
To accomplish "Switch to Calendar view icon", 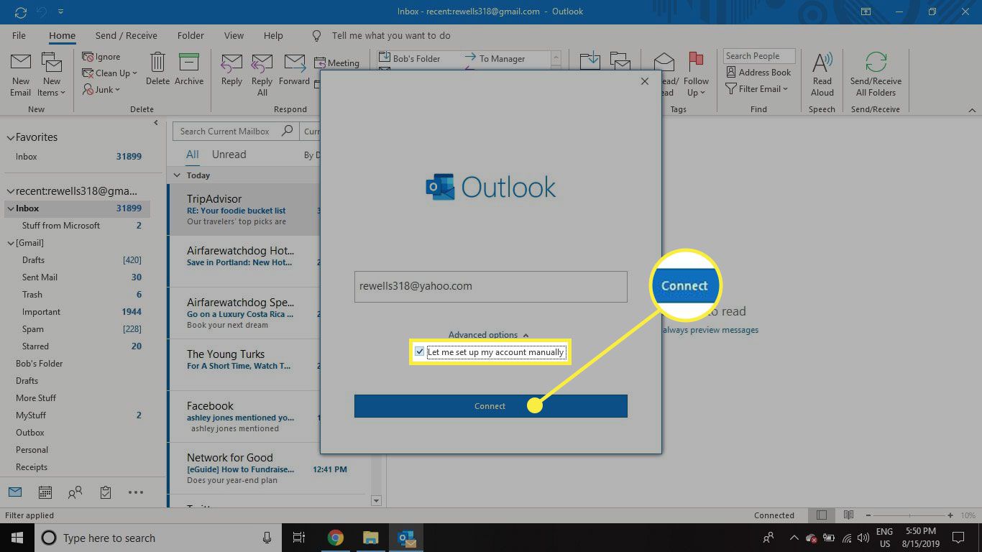I will click(45, 492).
